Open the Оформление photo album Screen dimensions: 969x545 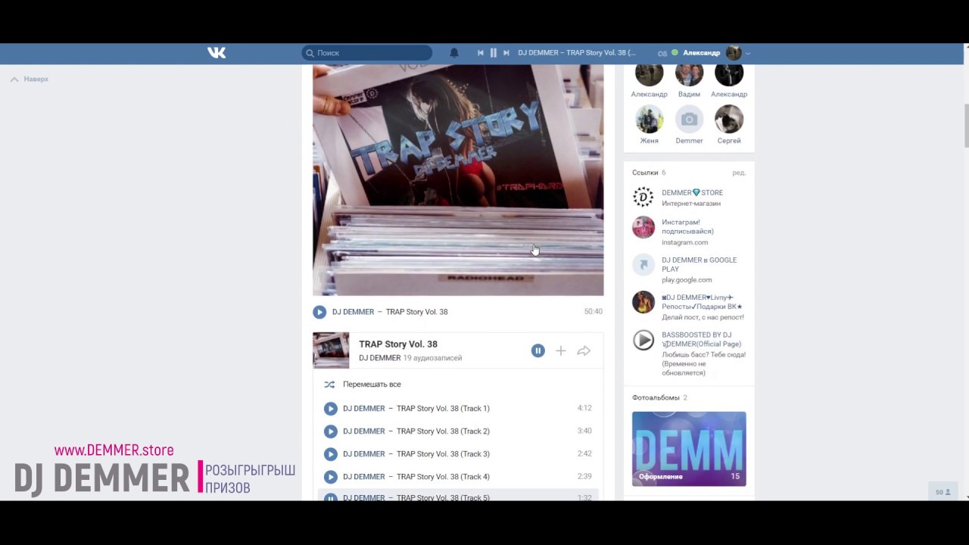point(689,449)
